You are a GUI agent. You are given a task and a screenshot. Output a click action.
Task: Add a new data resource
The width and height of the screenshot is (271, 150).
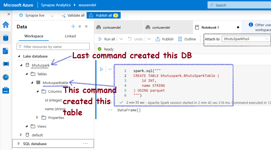[x=73, y=26]
